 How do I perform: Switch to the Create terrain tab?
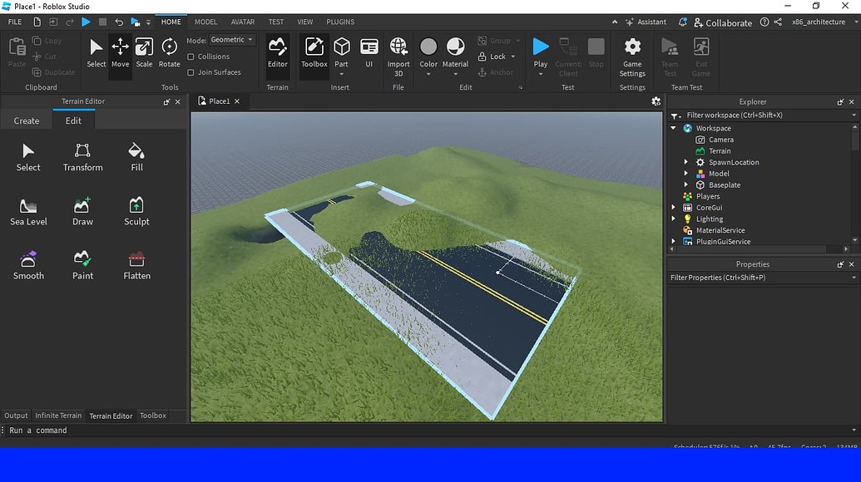point(27,120)
